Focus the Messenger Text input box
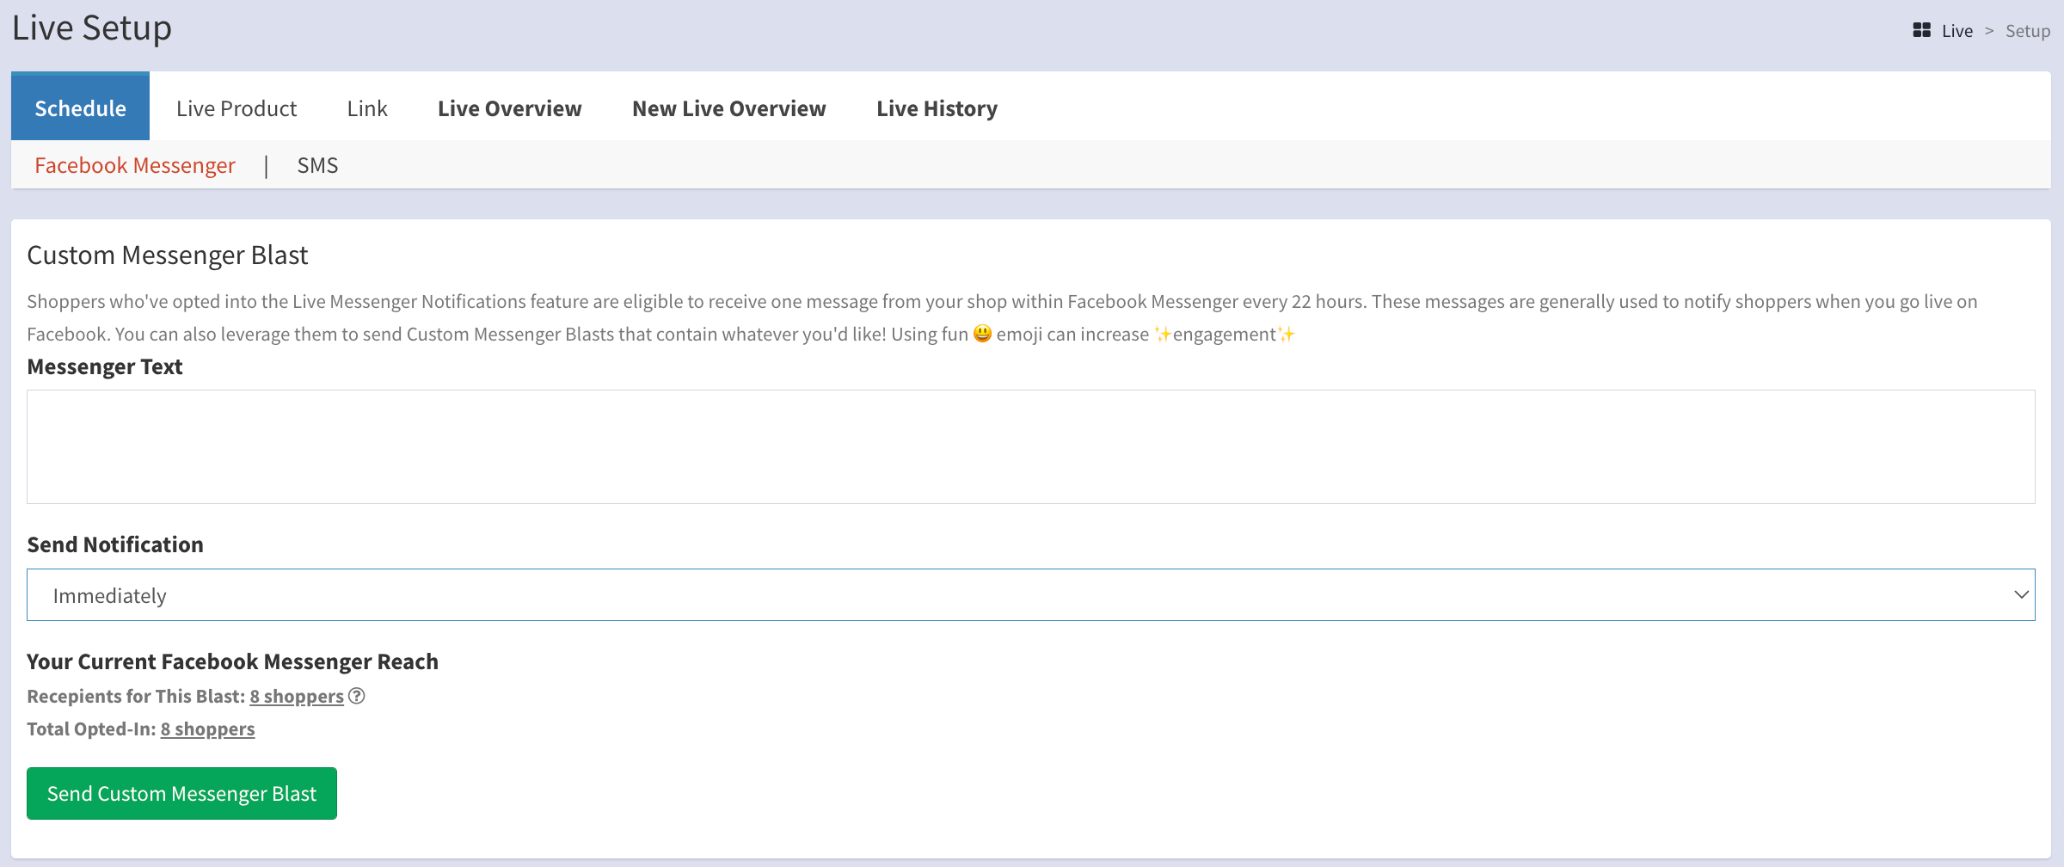This screenshot has height=867, width=2064. (x=1030, y=446)
